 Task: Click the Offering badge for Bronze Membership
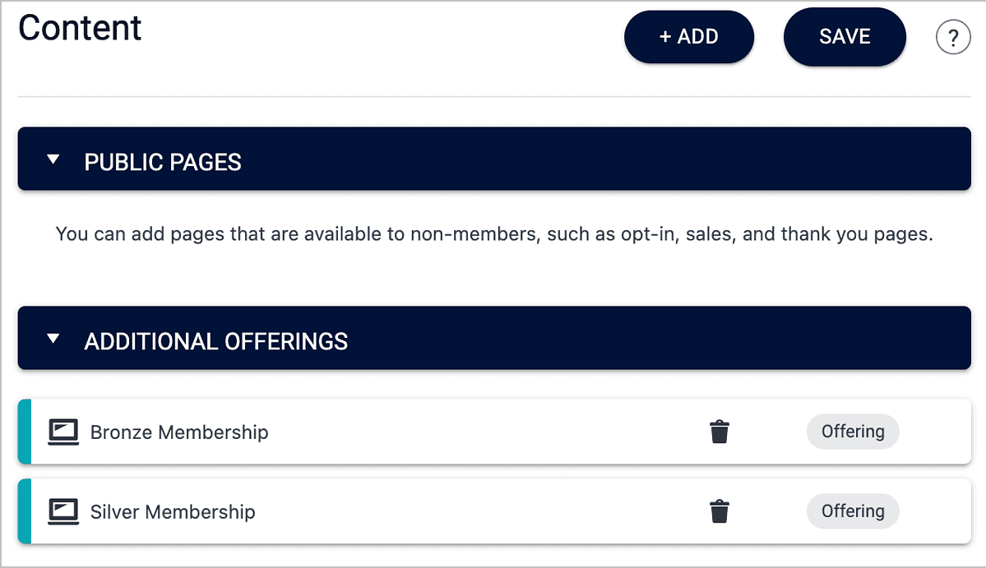coord(852,431)
